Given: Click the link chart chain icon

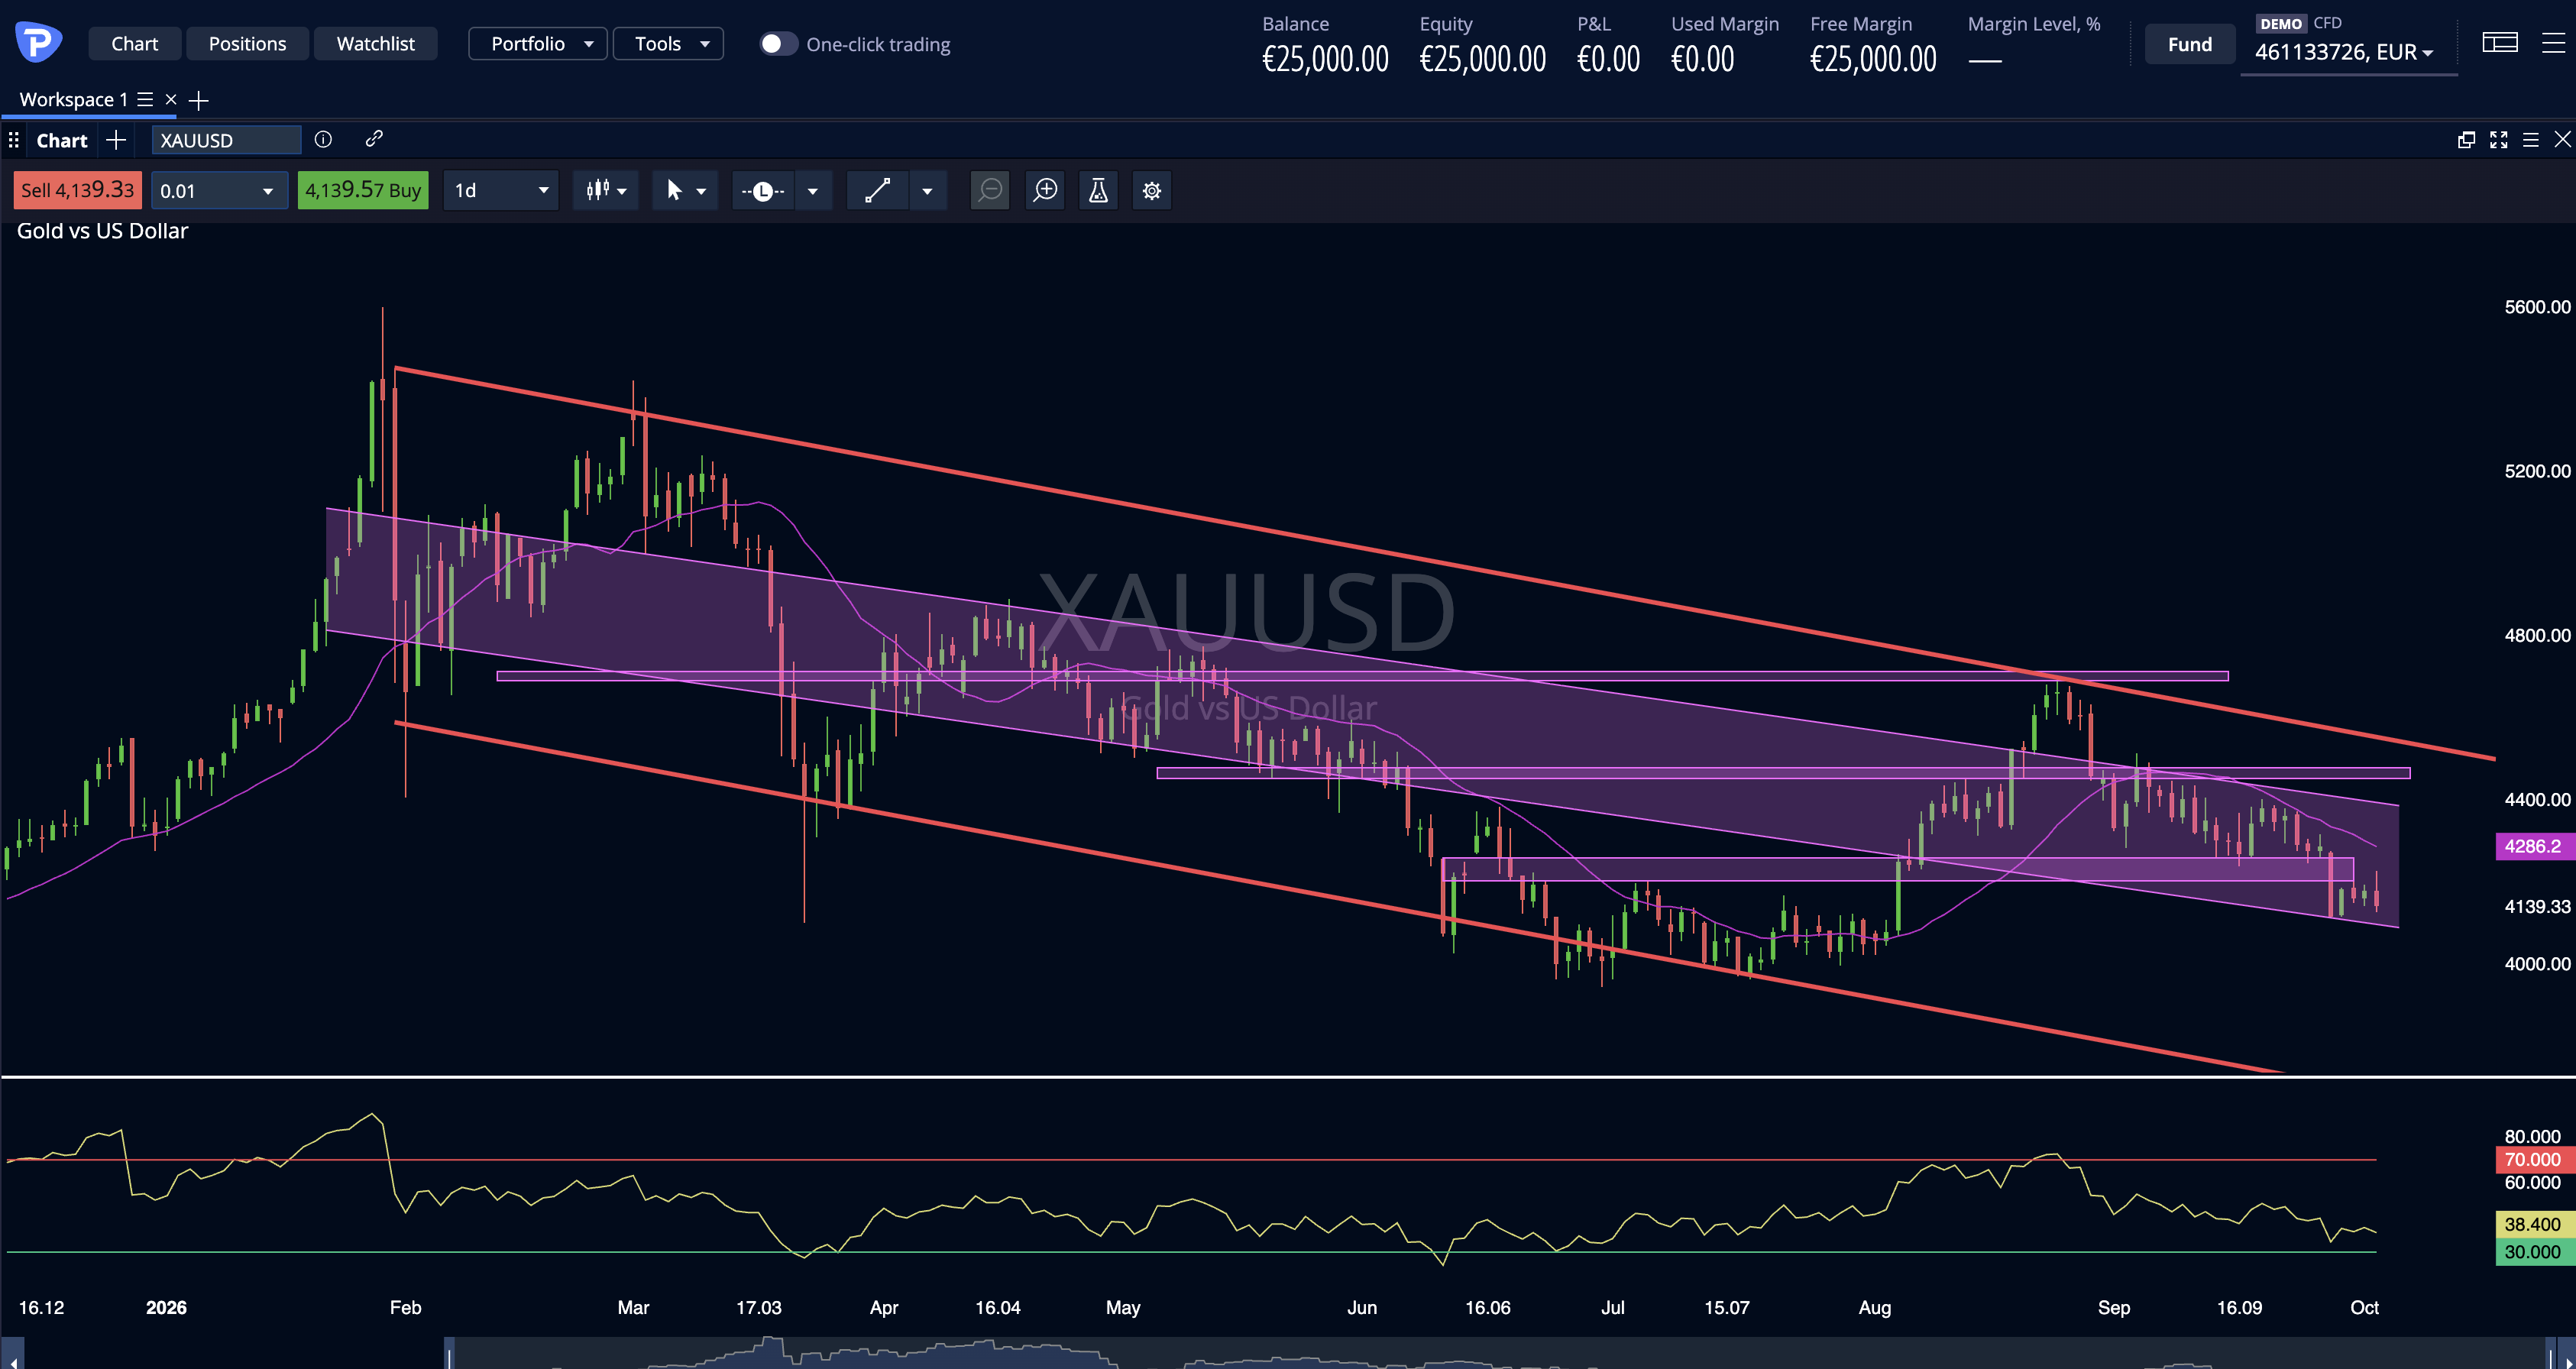Looking at the screenshot, I should 374,139.
